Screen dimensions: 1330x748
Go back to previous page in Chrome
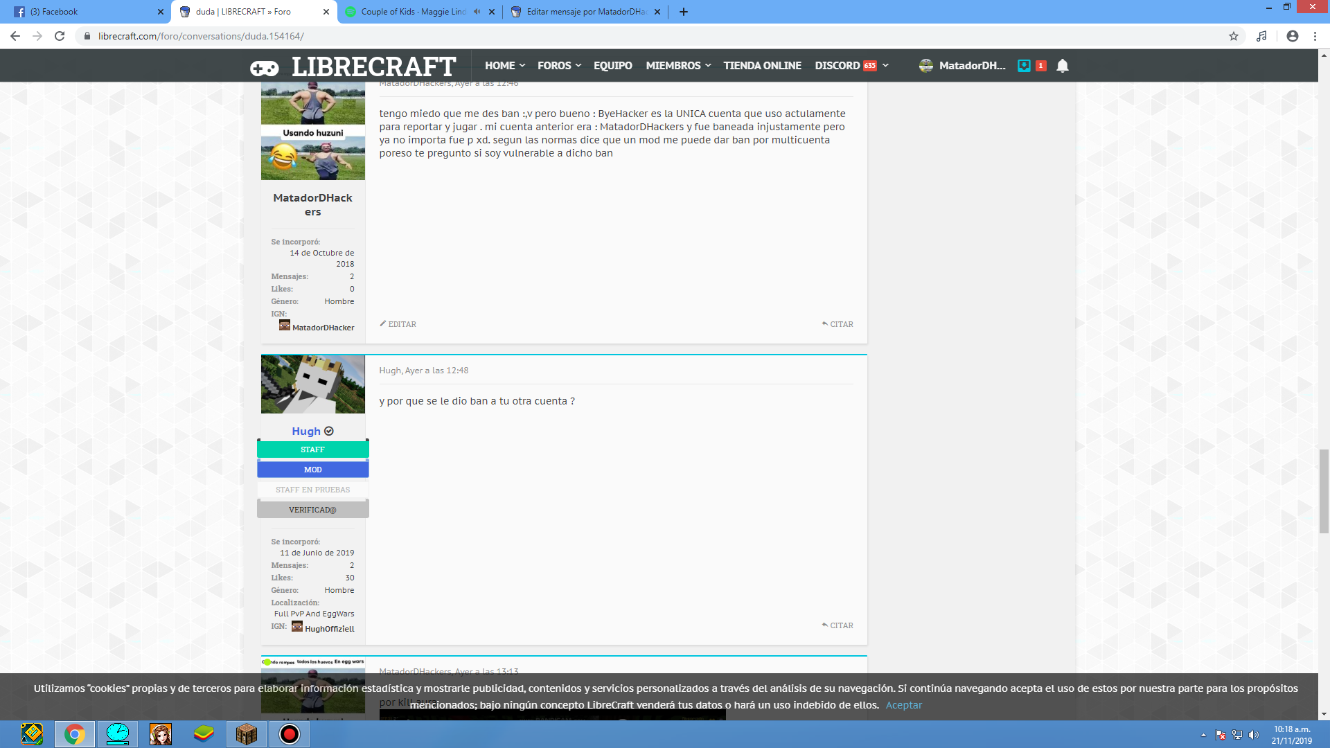[x=15, y=36]
